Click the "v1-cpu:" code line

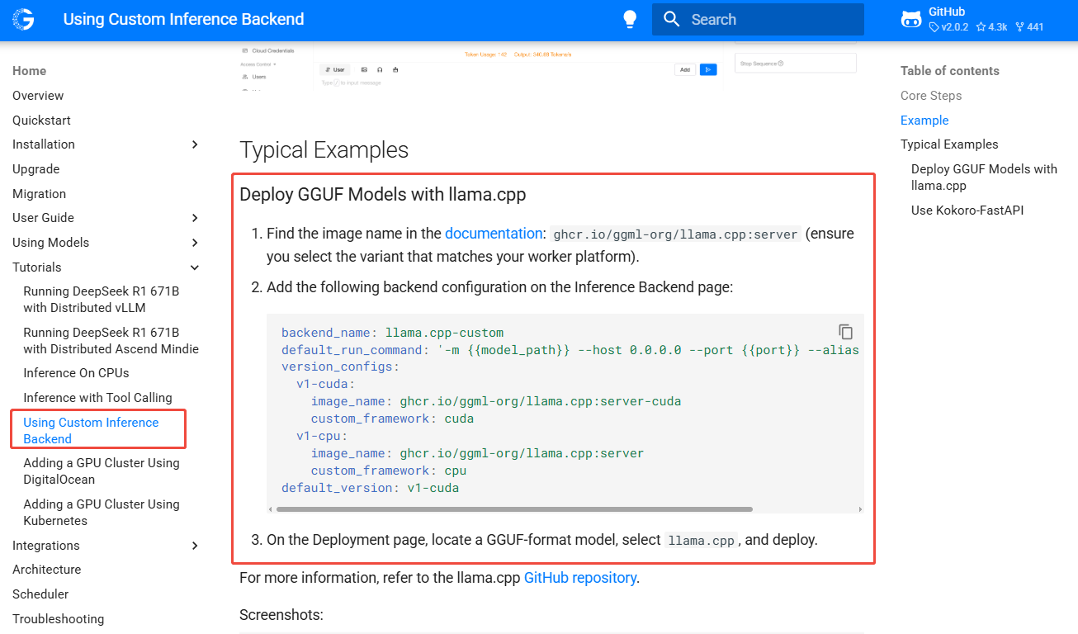(x=322, y=436)
